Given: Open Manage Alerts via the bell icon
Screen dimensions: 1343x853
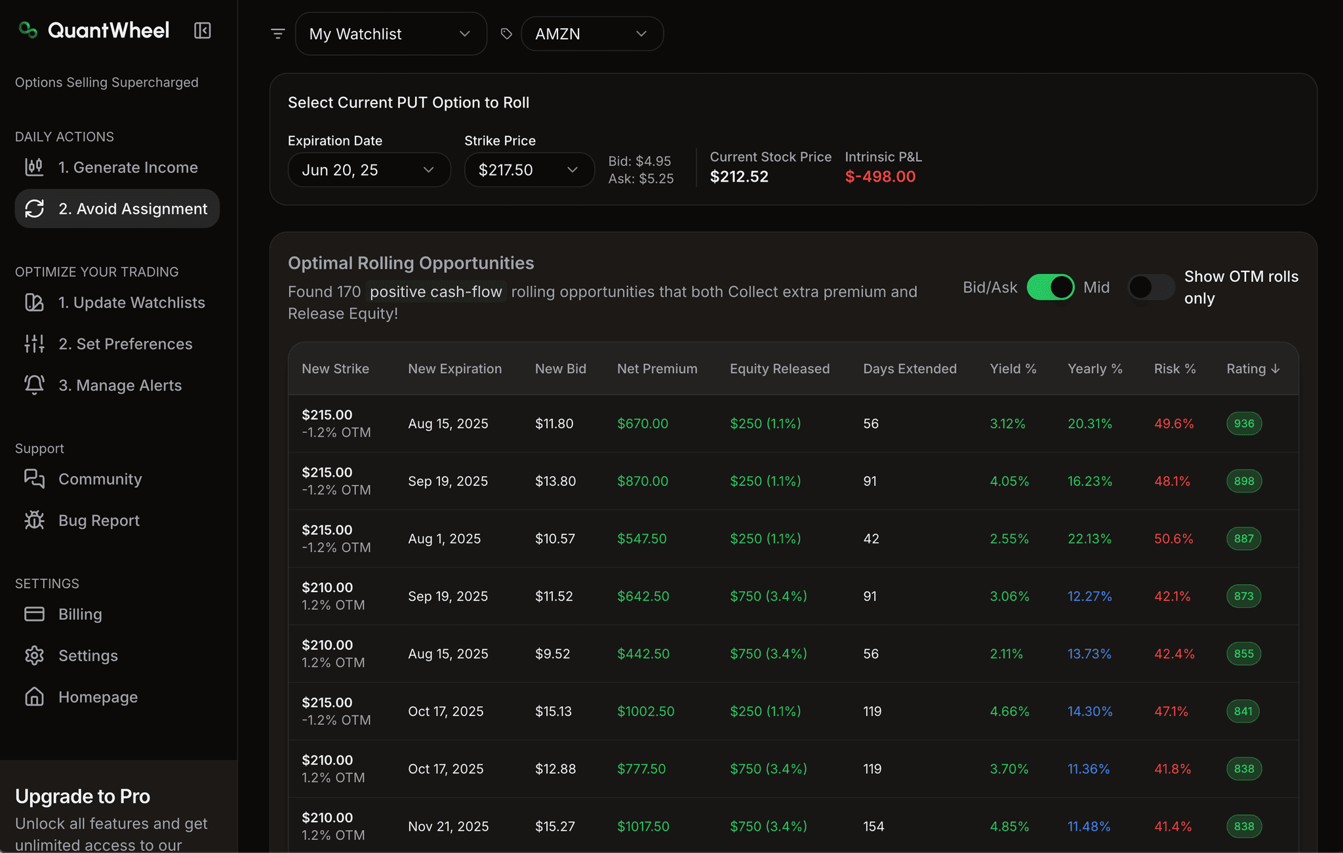Looking at the screenshot, I should 33,385.
